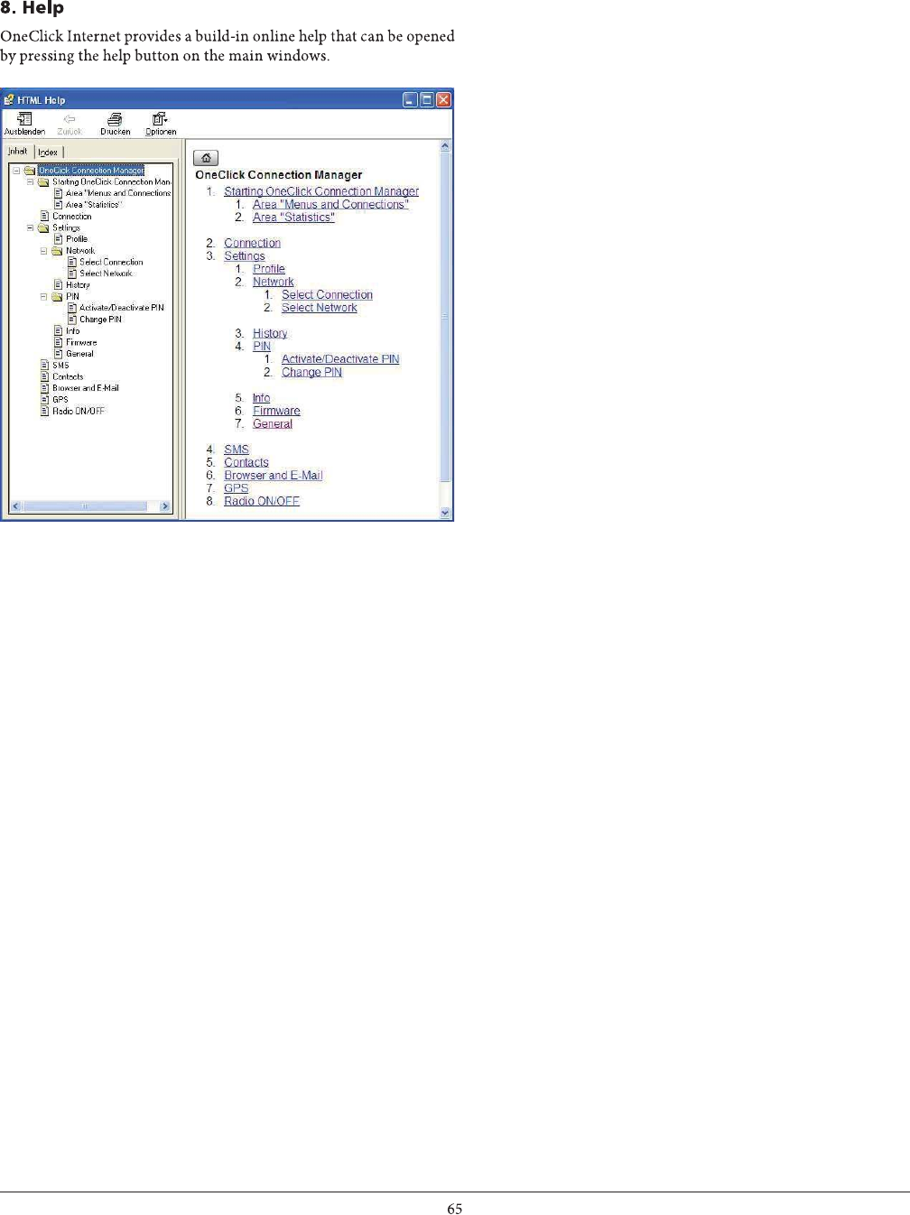Close the HTML Help window
This screenshot has height=1215, width=910.
(x=443, y=100)
